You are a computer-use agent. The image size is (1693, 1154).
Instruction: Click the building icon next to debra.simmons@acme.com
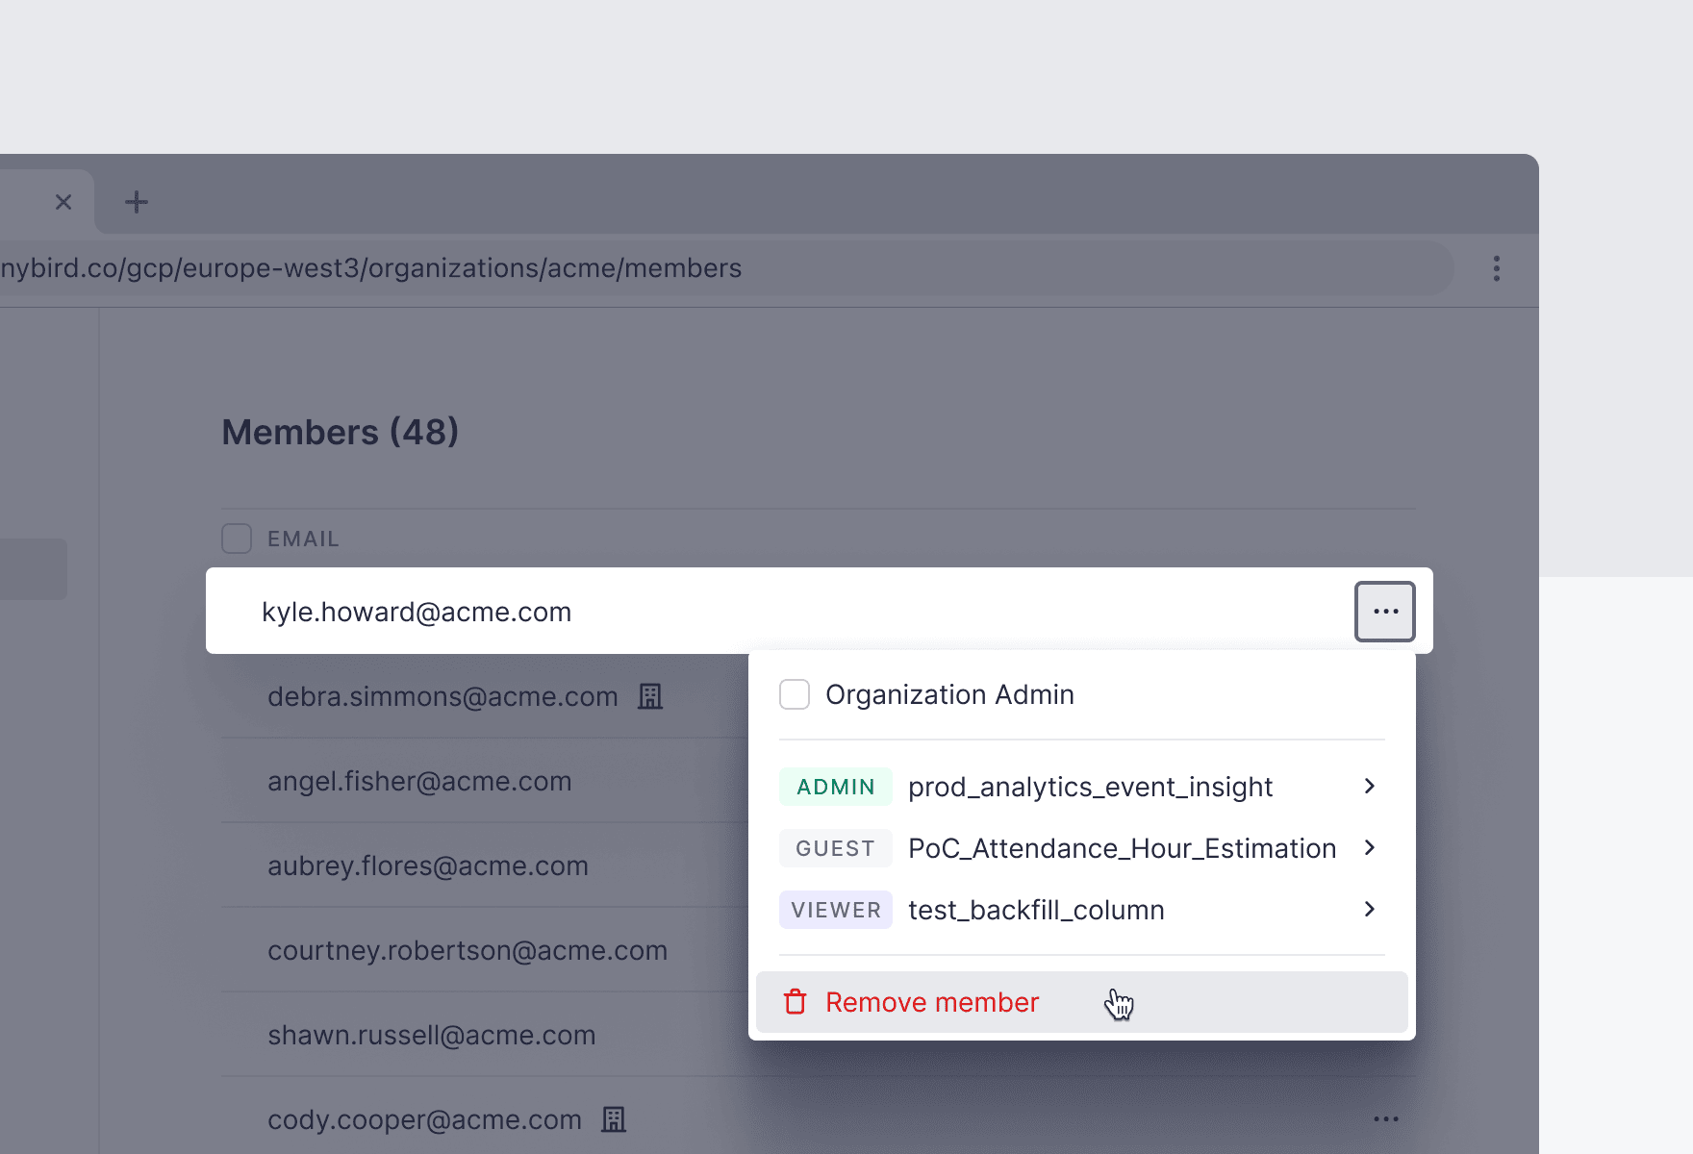click(x=650, y=696)
